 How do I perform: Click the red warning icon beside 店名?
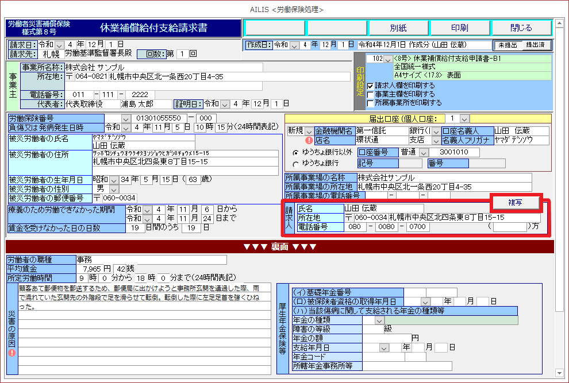coord(309,140)
